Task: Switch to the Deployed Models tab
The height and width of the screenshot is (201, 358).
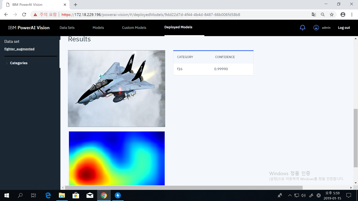Action: [x=178, y=27]
